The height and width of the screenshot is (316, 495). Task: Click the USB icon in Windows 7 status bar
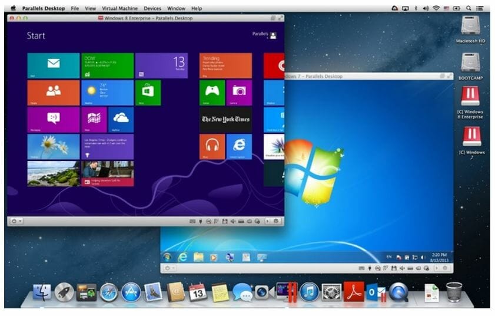click(370, 268)
